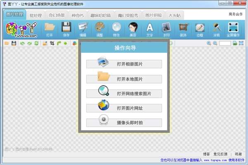Click the 摄像头即时拍 webcam capture button
Viewport: 248px width, 165px height.
click(124, 122)
